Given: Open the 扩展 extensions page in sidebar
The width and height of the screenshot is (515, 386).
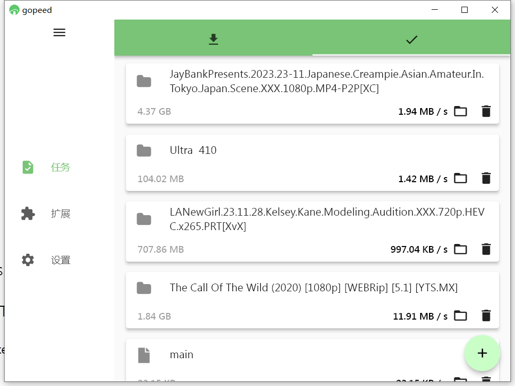Looking at the screenshot, I should 60,214.
